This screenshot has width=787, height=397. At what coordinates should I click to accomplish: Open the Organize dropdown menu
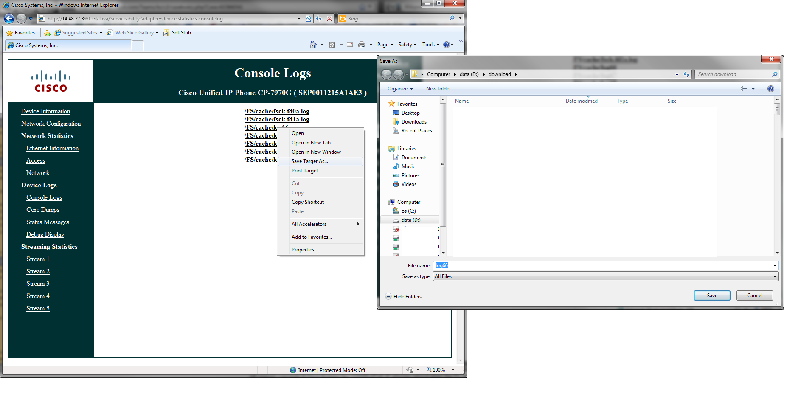click(x=400, y=89)
